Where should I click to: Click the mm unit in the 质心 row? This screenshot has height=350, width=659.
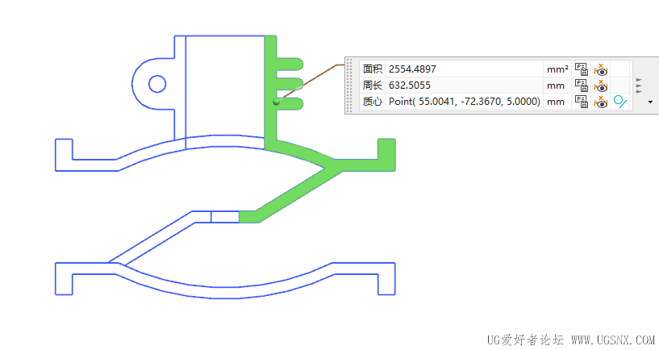(555, 102)
